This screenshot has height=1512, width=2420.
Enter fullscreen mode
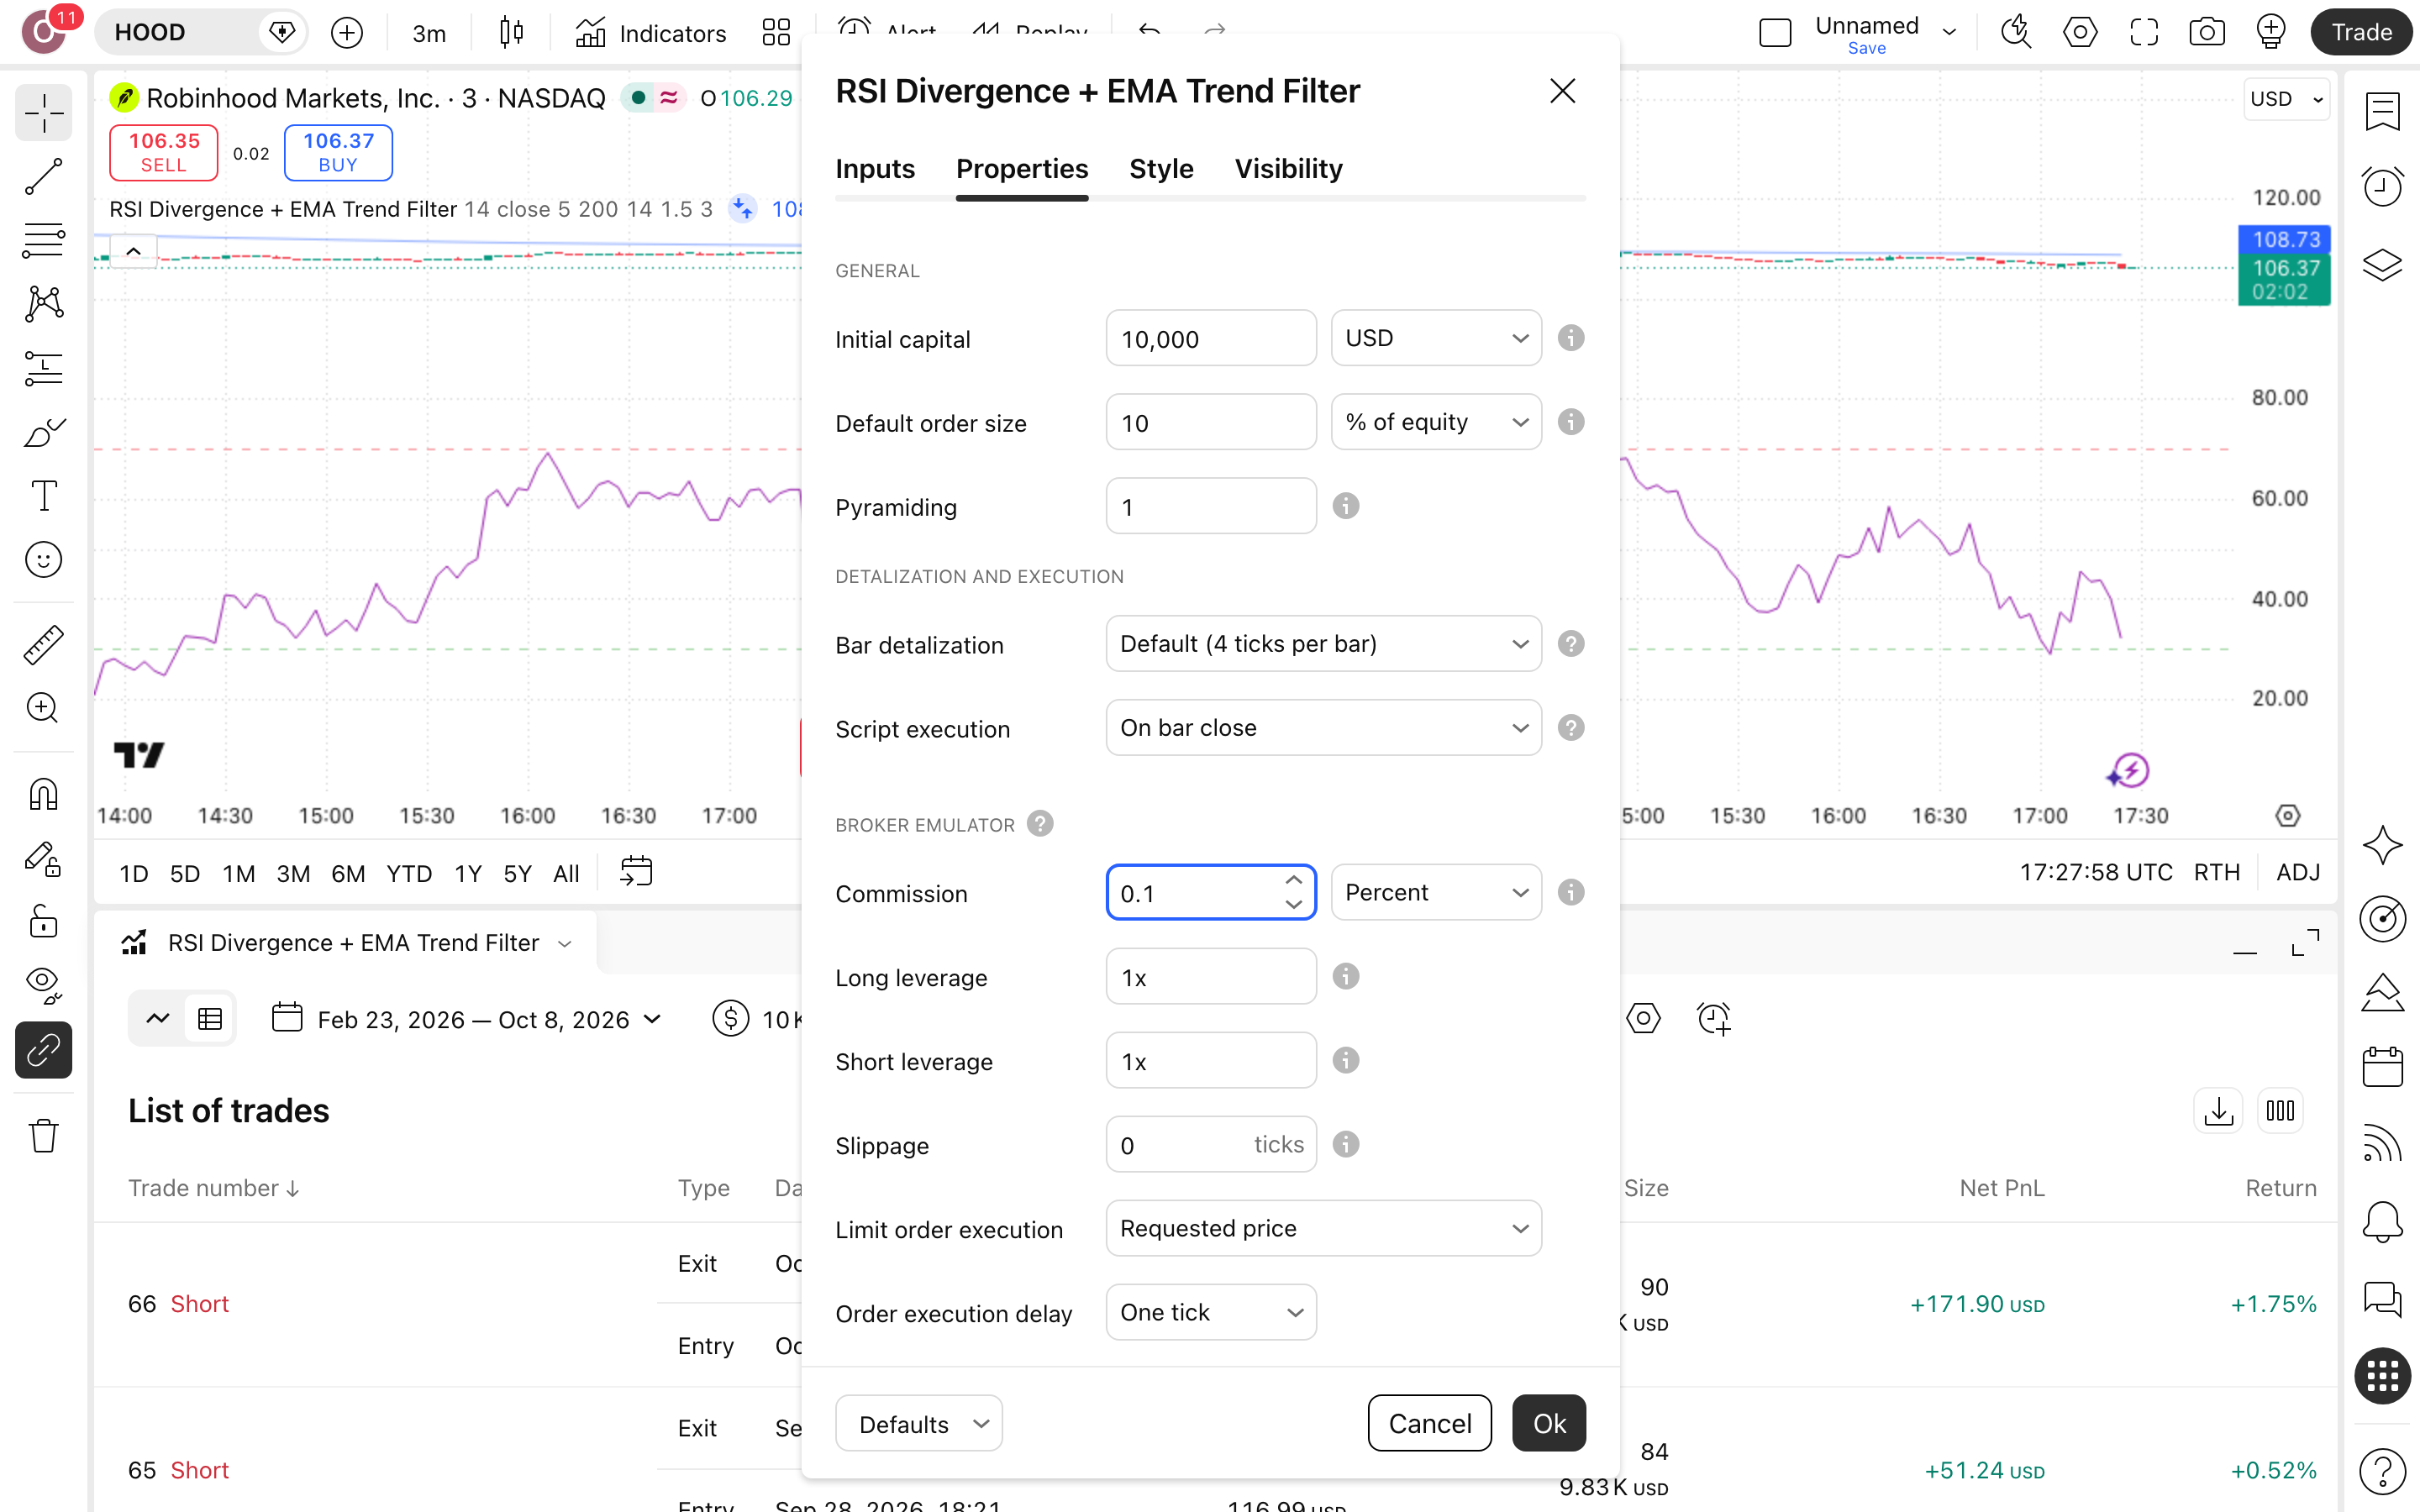tap(2144, 32)
